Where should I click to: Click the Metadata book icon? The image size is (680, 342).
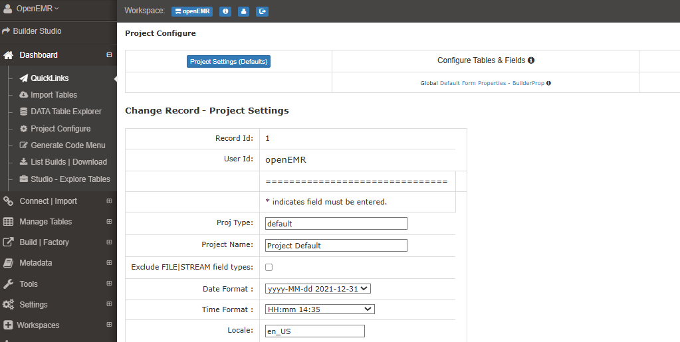pos(8,263)
